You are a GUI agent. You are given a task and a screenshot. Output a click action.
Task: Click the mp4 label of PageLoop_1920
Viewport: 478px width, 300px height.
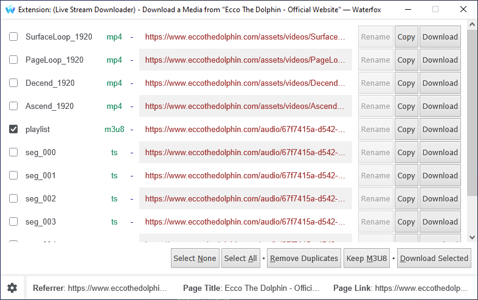pos(114,60)
